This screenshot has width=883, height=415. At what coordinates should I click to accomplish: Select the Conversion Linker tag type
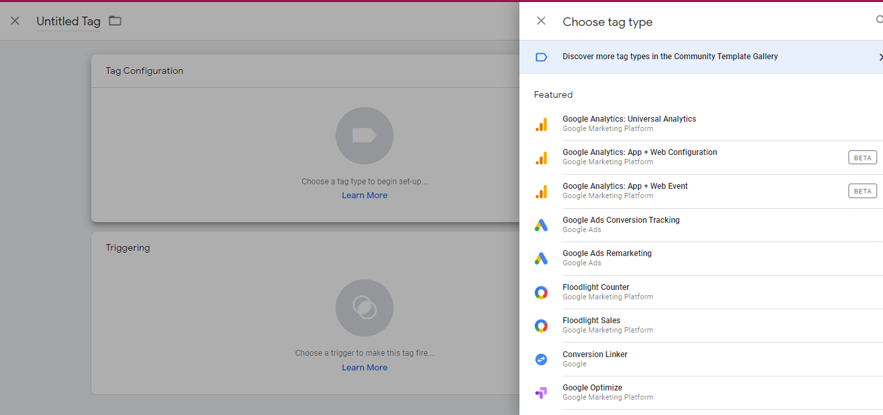[x=594, y=358]
